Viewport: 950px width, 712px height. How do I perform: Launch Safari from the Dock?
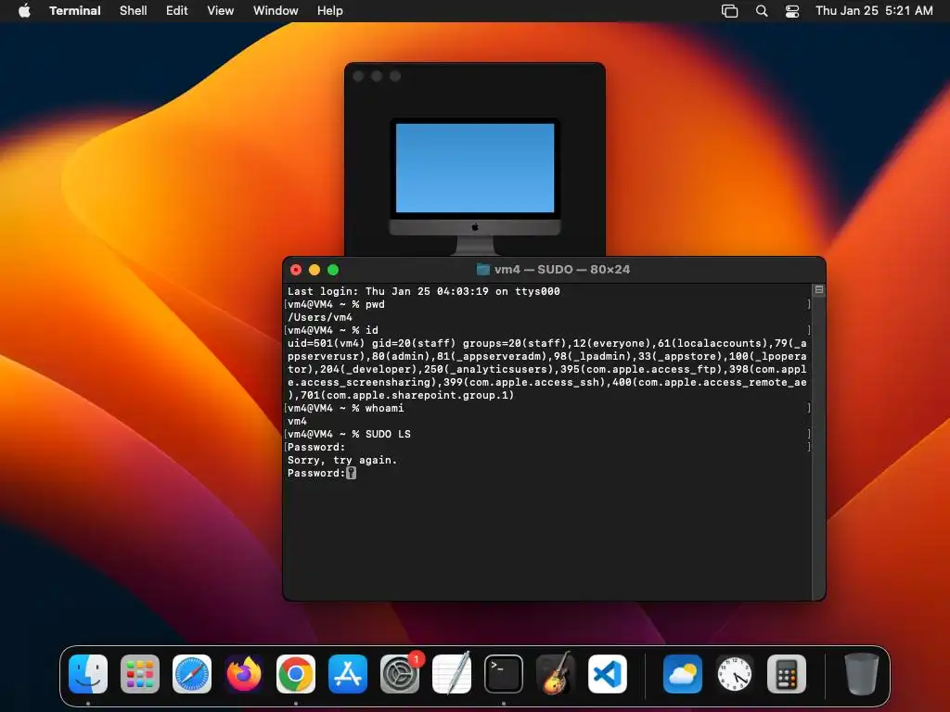(x=192, y=674)
